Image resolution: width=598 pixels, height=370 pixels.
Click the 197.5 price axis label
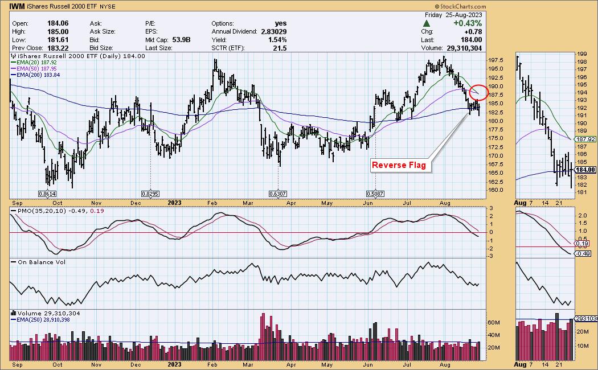coord(495,60)
